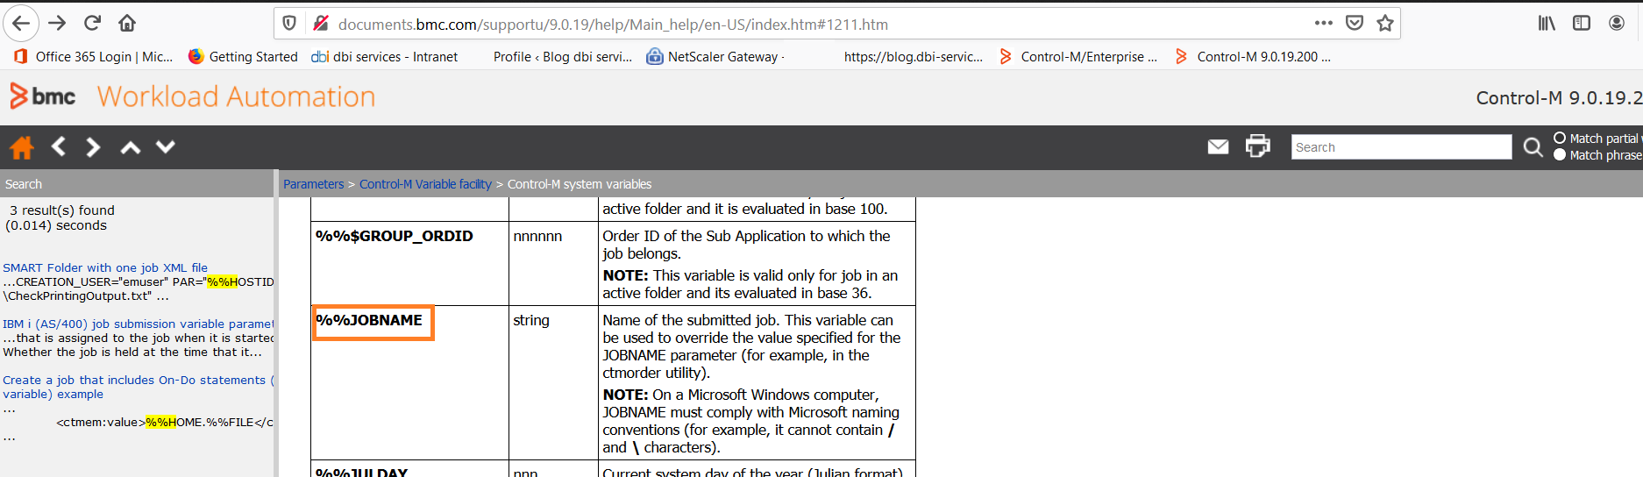This screenshot has height=477, width=1643.
Task: Open tracking protection shield icon
Action: [x=290, y=24]
